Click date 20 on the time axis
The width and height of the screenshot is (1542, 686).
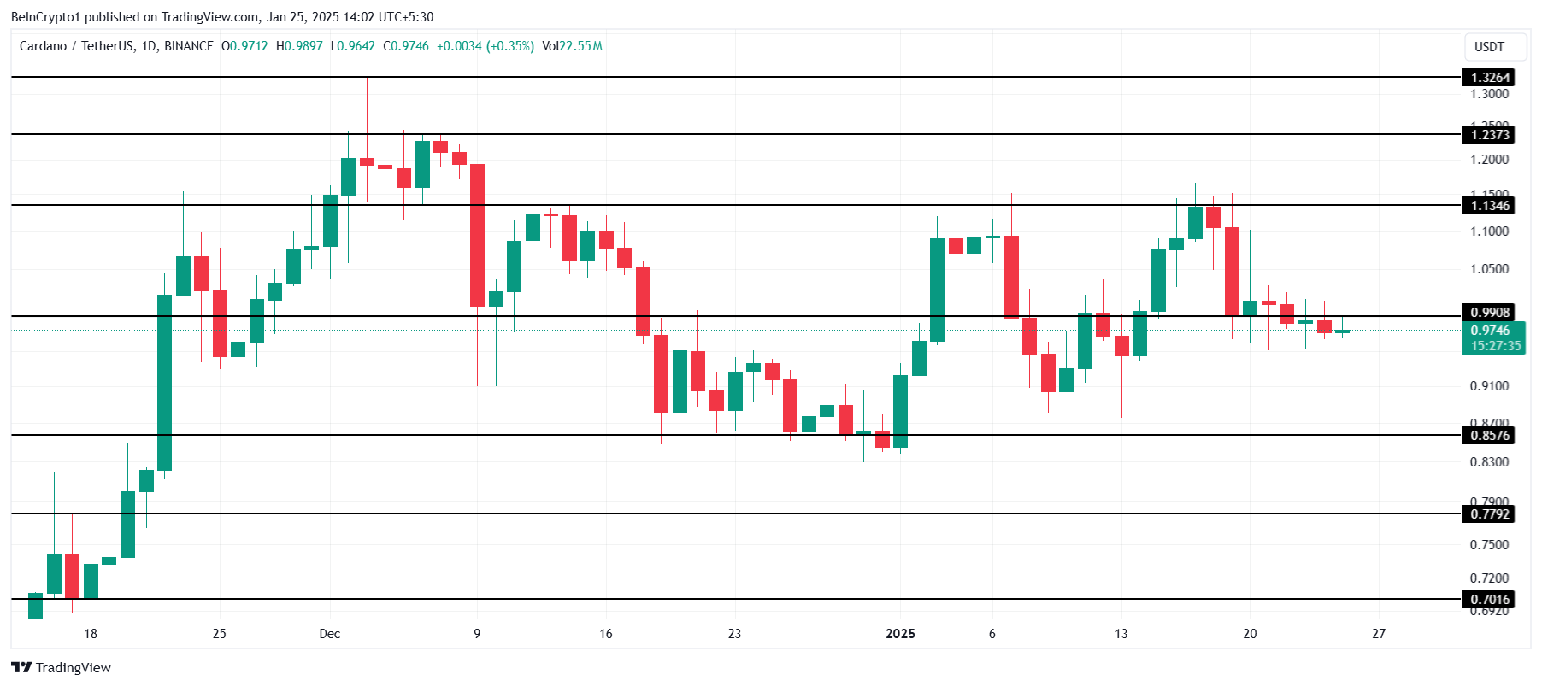[1250, 633]
